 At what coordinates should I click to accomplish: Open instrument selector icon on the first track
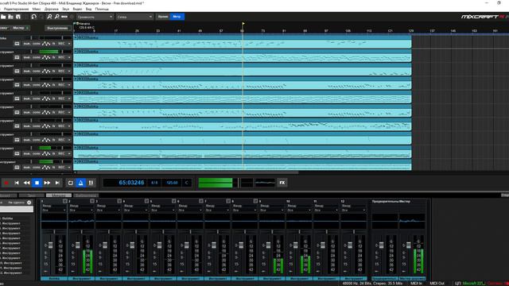click(17, 44)
